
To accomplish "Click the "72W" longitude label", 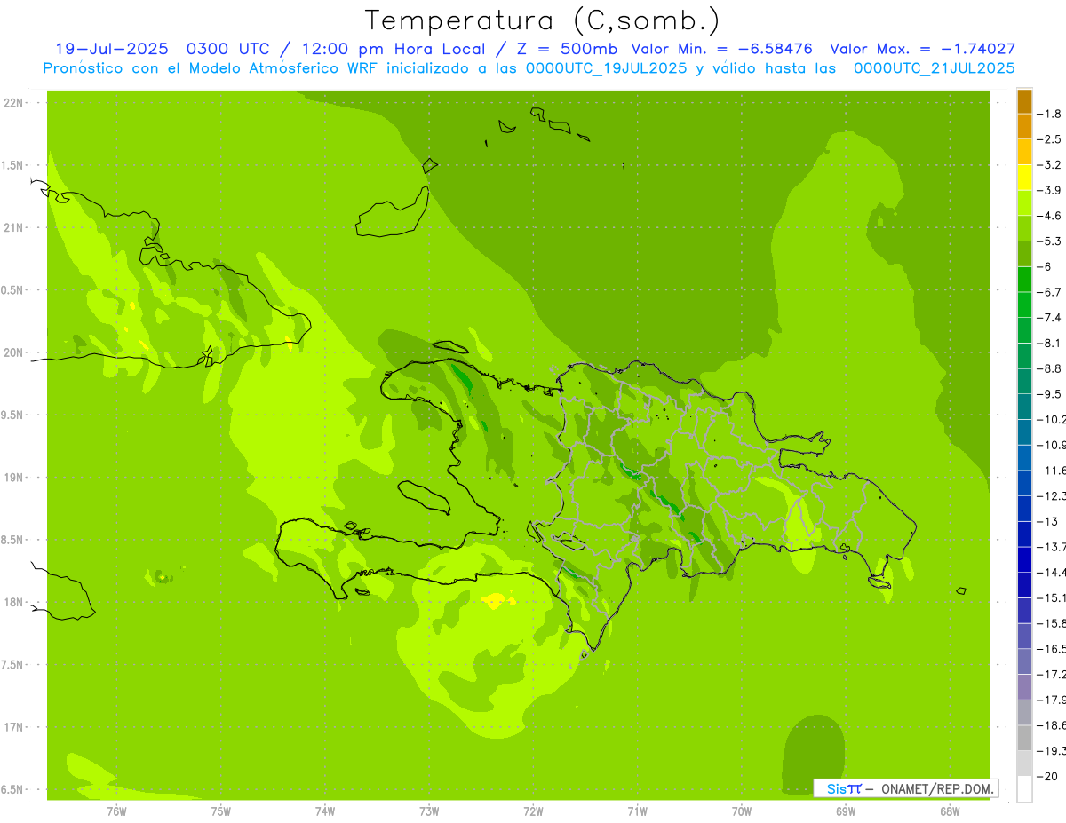I will click(533, 811).
